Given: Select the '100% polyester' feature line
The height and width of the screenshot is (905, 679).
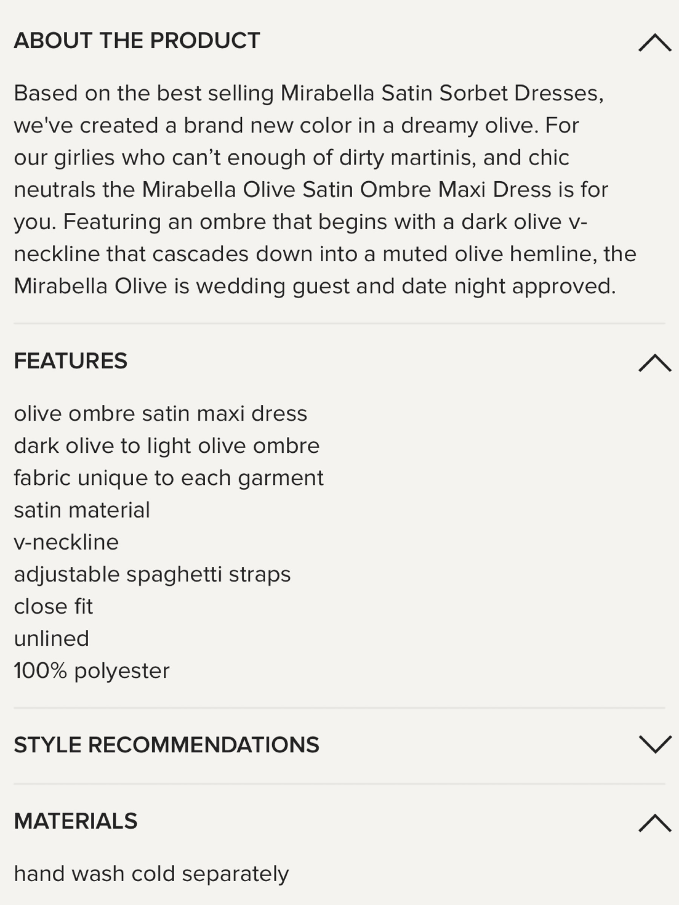Looking at the screenshot, I should tap(92, 671).
